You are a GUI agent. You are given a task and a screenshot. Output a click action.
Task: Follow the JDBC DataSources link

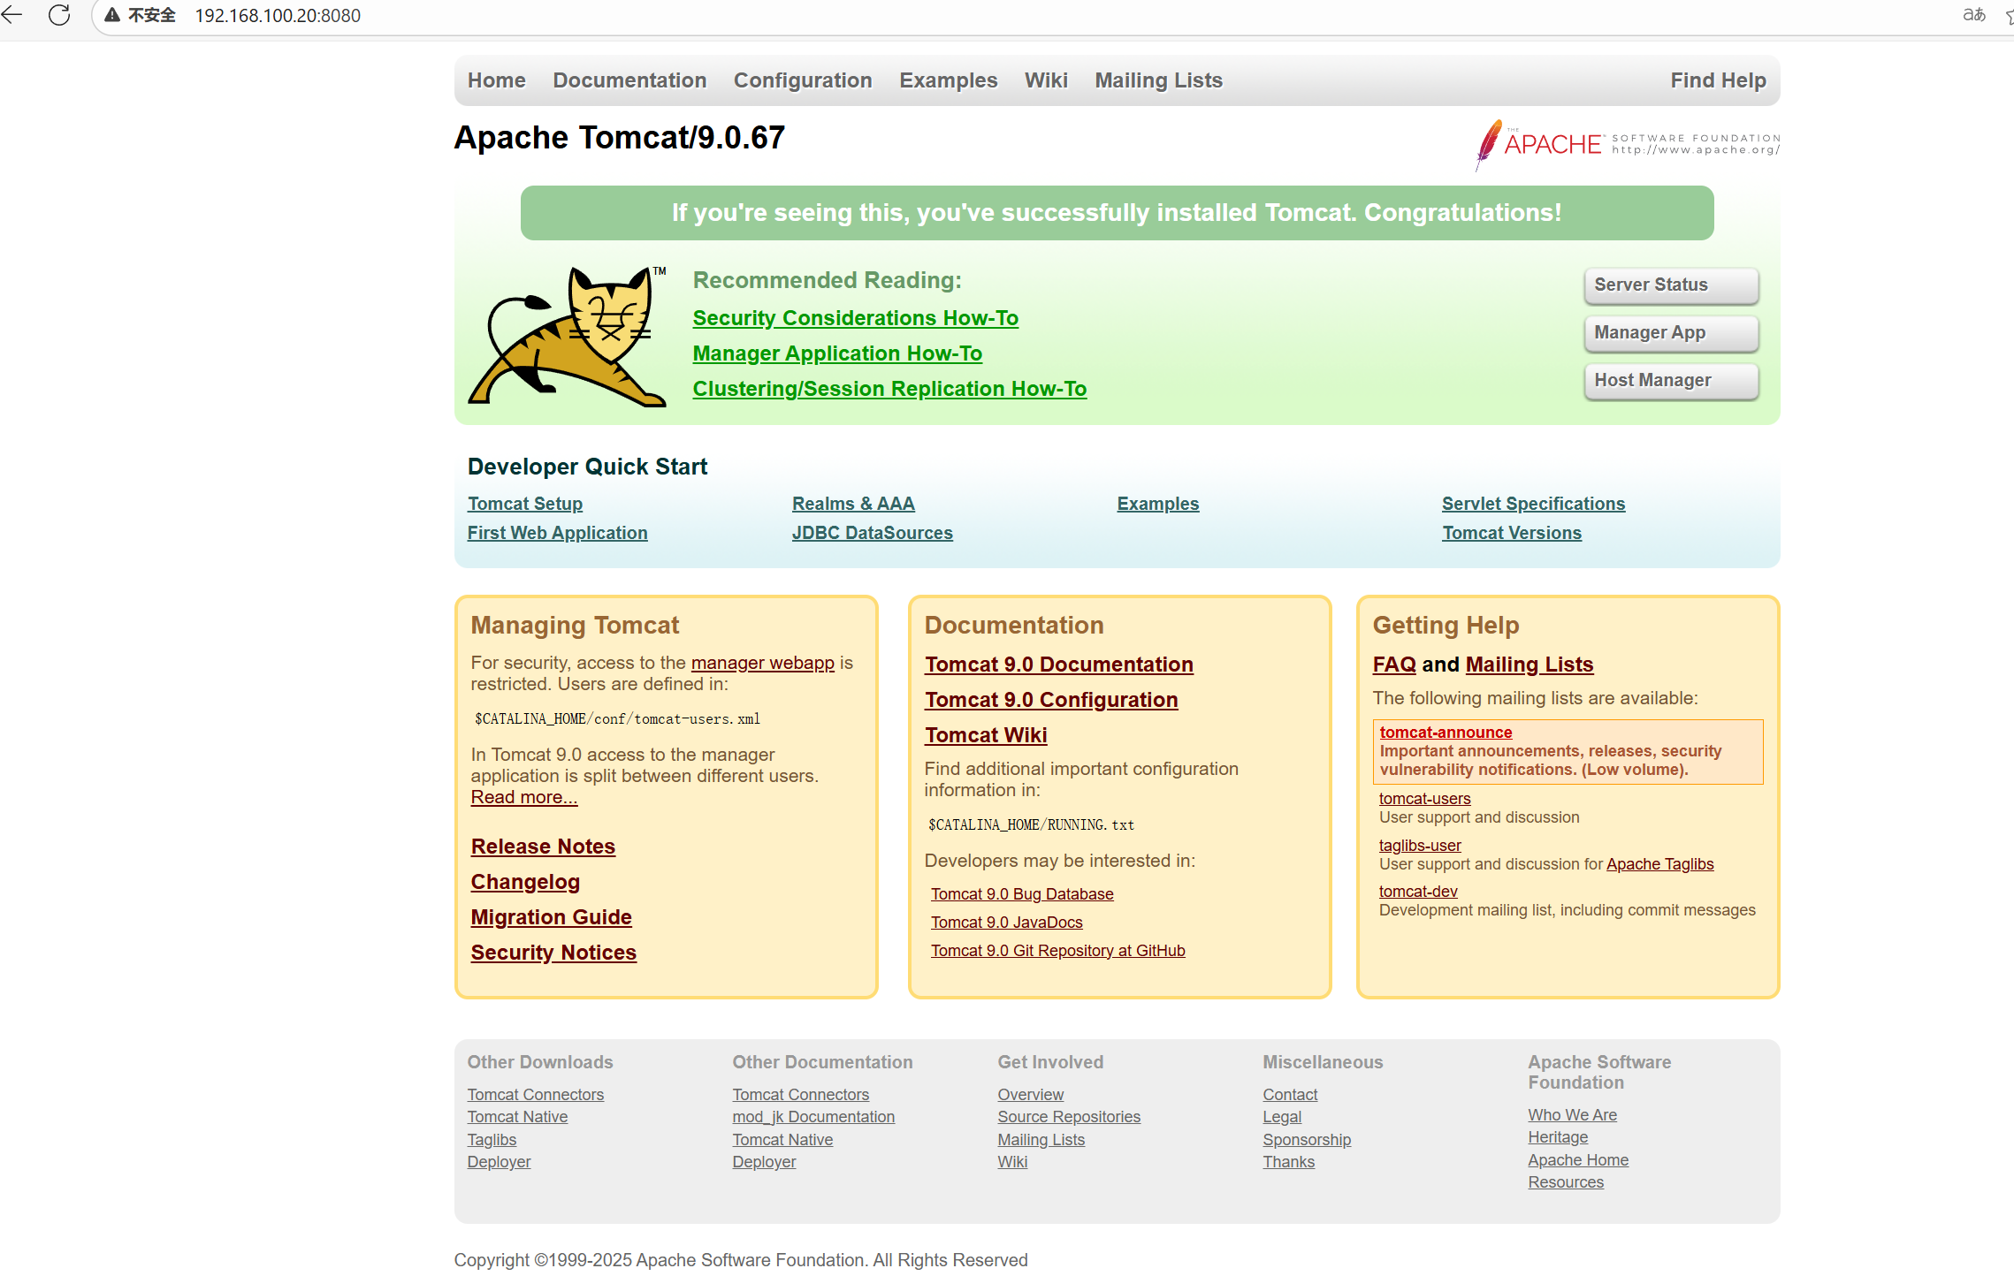pos(872,533)
